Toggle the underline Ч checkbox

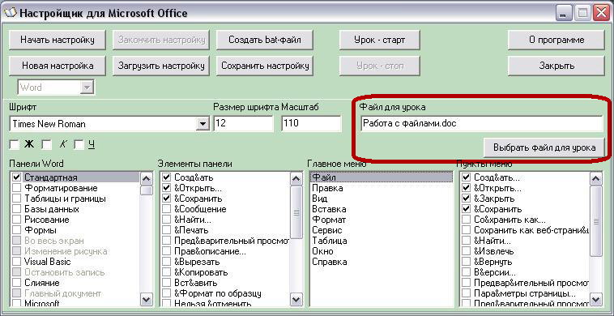click(x=79, y=145)
